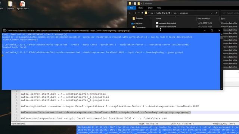Click the refresh button in Explorer address bar
This screenshot has width=239, height=134.
[216, 13]
